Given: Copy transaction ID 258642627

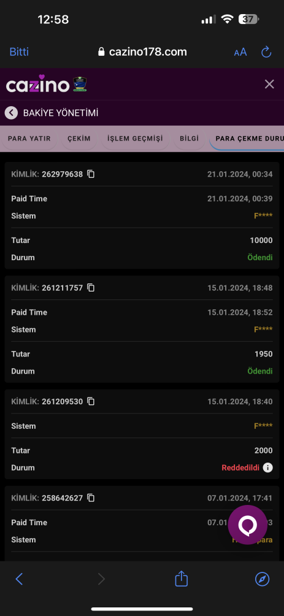Looking at the screenshot, I should [x=91, y=498].
